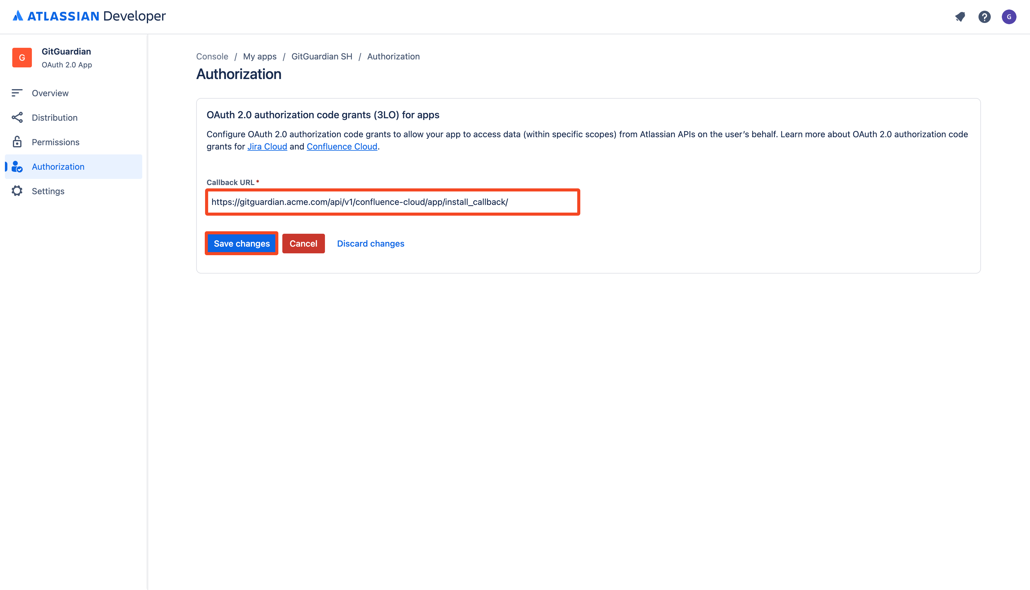Go to Distribution in the sidebar
Screen dimensions: 1030x590
(73, 118)
